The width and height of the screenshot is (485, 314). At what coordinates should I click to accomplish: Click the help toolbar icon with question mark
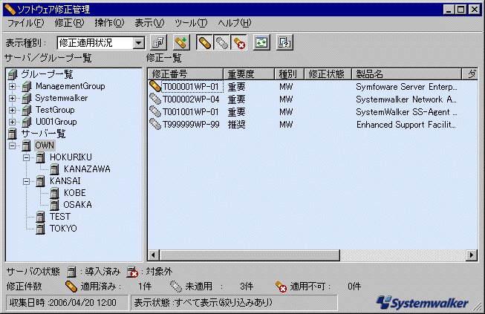tap(284, 42)
